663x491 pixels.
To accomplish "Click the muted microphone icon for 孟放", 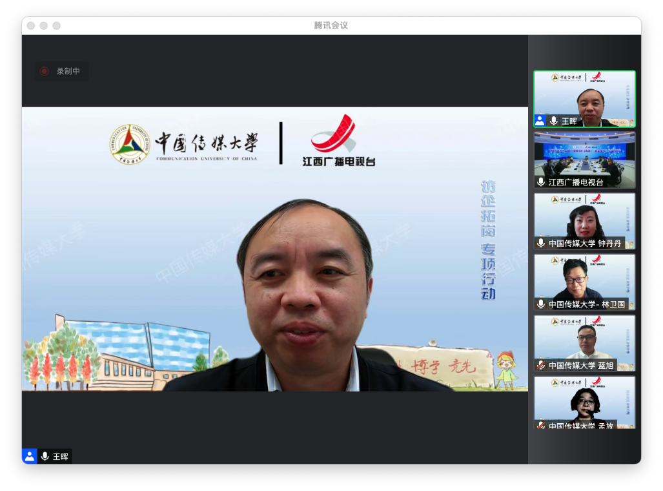I will pyautogui.click(x=541, y=425).
